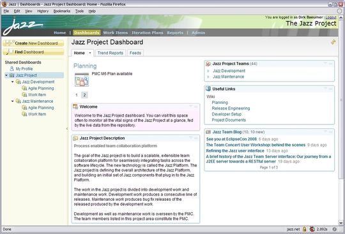345x234 pixels.
Task: Open the Planning wiki link under Useful Links
Action: pos(220,103)
